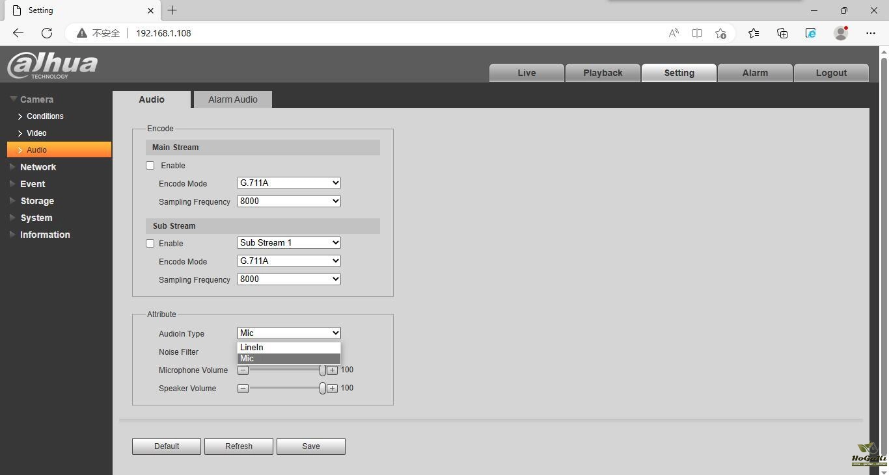
Task: Open browser Collections icon
Action: [x=782, y=33]
